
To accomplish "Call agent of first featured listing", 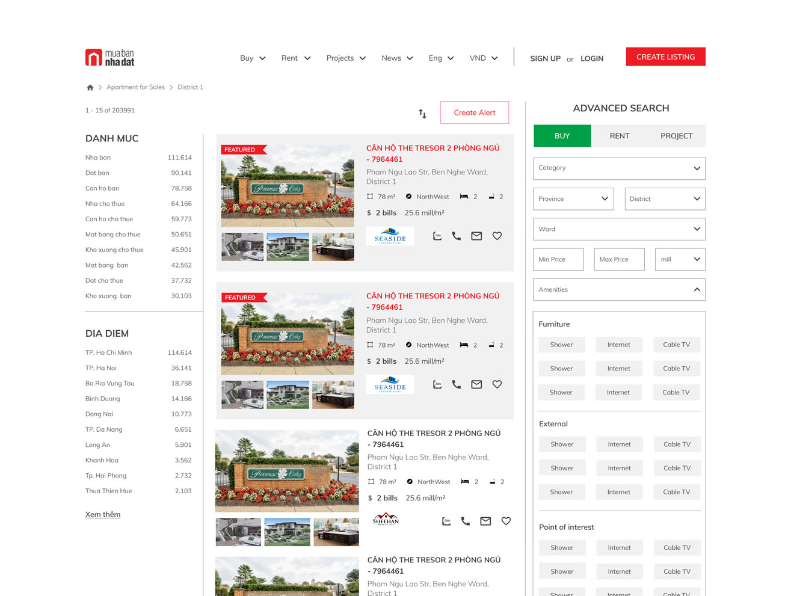I will [457, 236].
